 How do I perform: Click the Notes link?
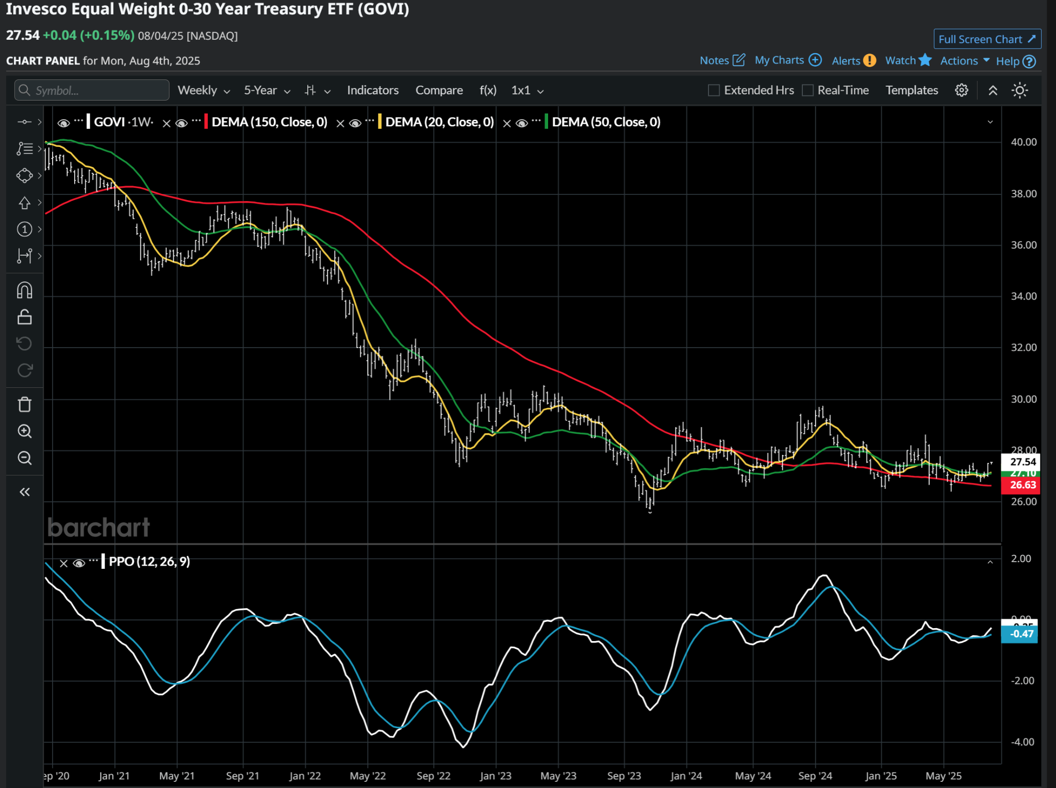(714, 60)
